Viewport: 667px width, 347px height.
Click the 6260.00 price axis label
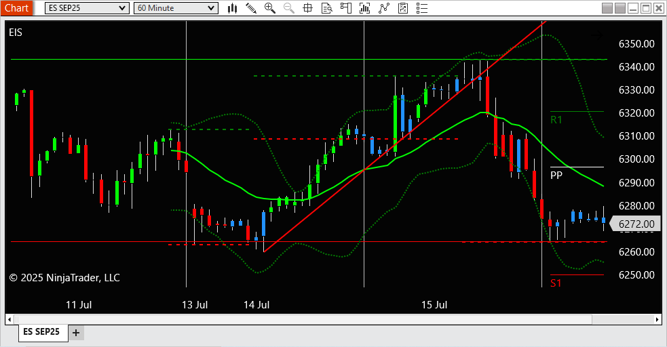(636, 252)
